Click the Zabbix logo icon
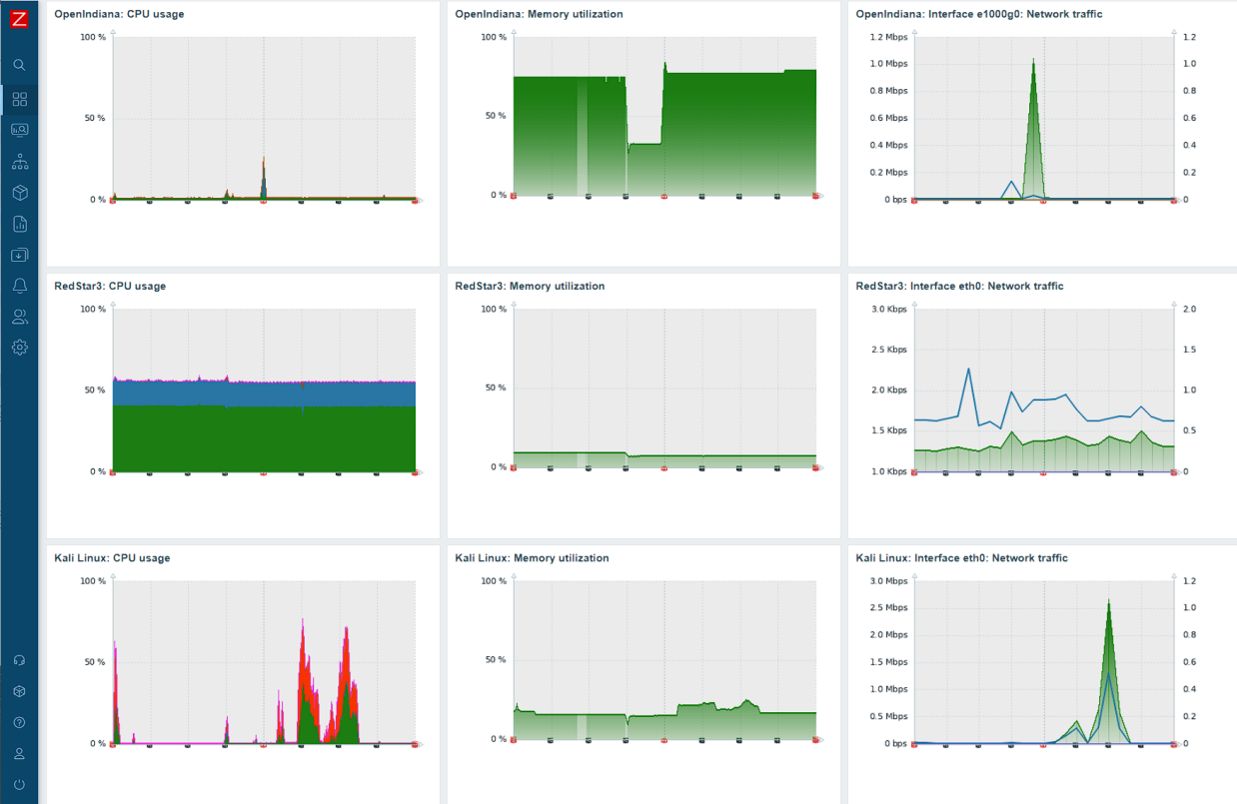1237x804 pixels. tap(19, 18)
